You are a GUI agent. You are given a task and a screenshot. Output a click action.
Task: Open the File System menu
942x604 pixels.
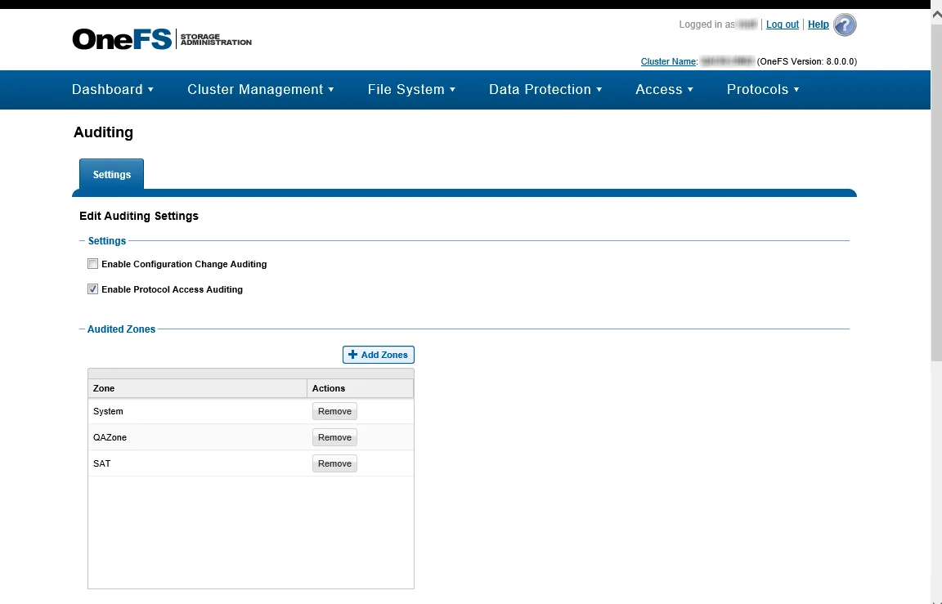click(x=411, y=89)
